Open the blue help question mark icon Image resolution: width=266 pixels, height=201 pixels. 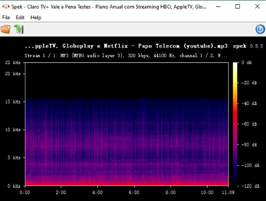[260, 29]
